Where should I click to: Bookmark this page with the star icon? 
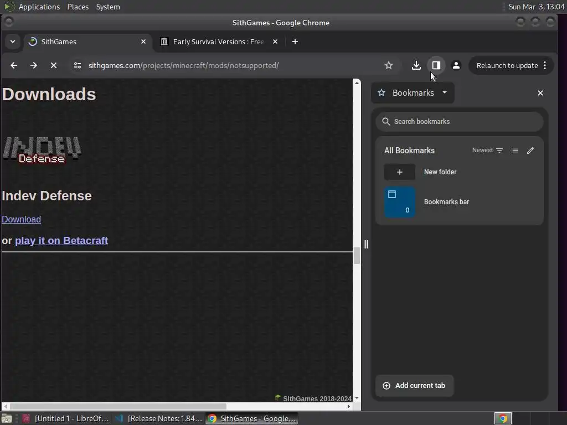[388, 65]
